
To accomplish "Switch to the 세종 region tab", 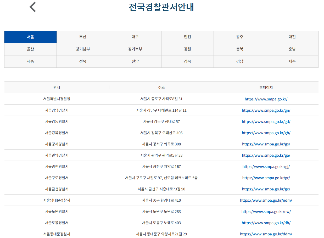I will (x=30, y=61).
